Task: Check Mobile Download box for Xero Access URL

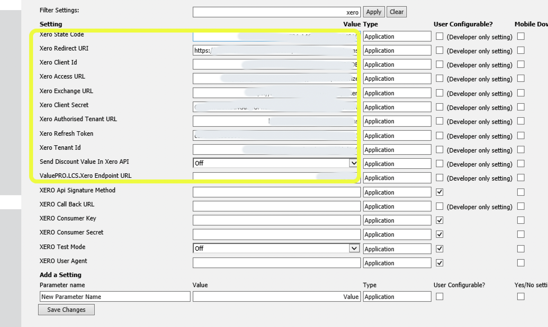Action: coord(521,78)
